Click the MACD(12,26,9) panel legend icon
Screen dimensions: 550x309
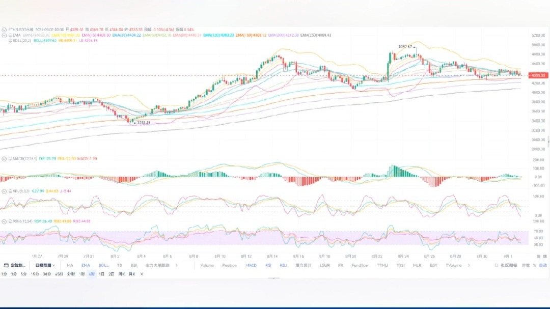3,159
